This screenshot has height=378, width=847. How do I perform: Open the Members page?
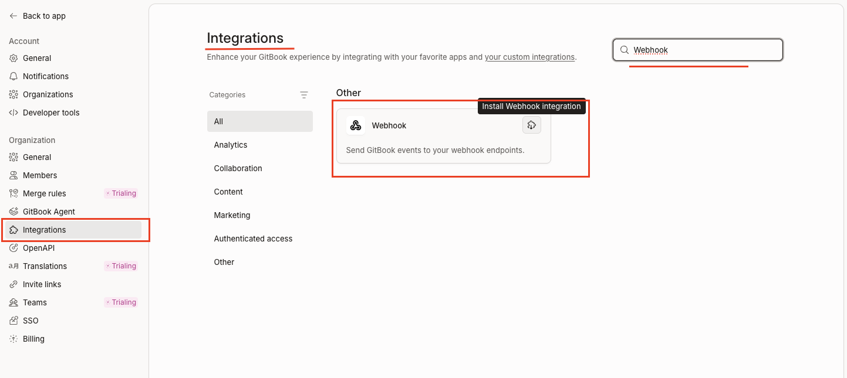pyautogui.click(x=73, y=175)
